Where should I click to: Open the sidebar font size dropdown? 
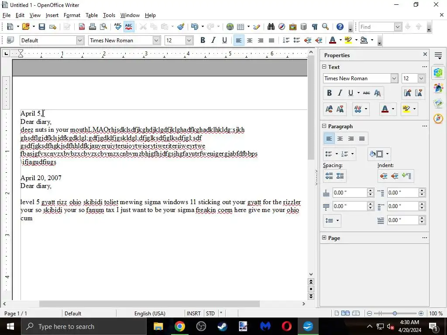tap(421, 79)
